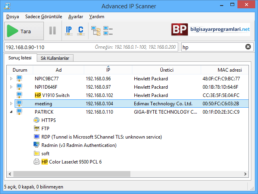This screenshot has height=194, width=258.
Task: Click the scrollbar right arrow
Action: point(245,174)
